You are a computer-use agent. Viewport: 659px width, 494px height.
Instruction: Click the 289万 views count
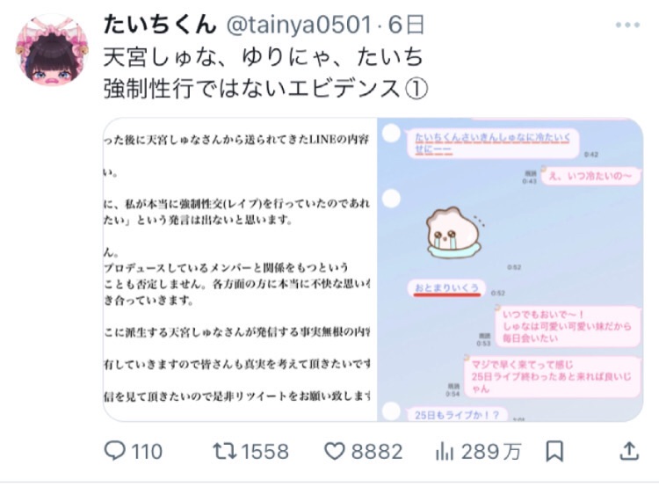pyautogui.click(x=491, y=452)
